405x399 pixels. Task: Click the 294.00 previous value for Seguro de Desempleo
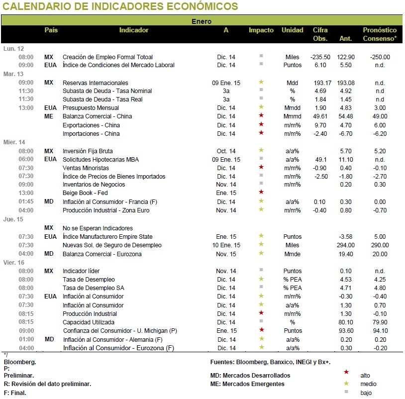click(346, 245)
